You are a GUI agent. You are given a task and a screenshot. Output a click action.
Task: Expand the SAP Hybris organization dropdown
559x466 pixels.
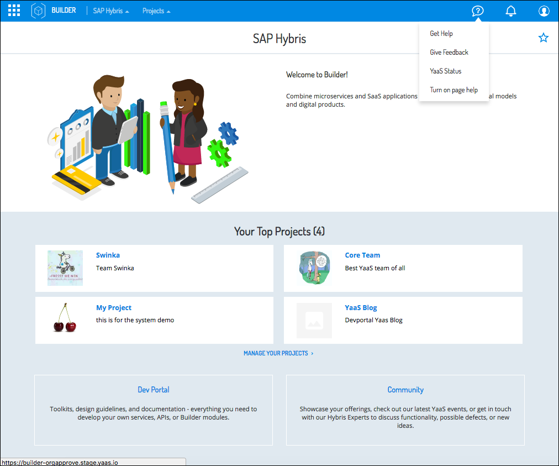111,11
